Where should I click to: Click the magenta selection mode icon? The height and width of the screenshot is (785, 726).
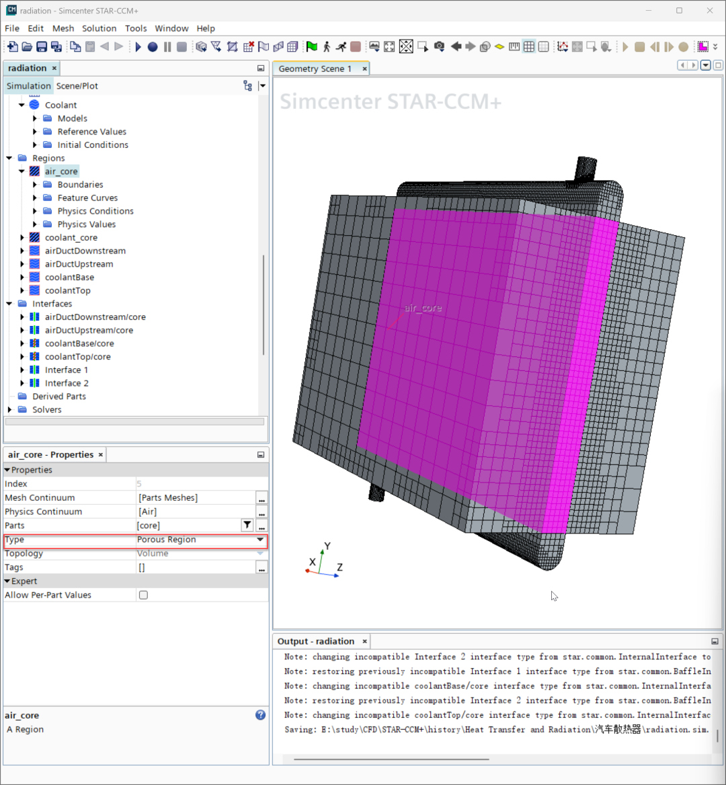coord(703,47)
